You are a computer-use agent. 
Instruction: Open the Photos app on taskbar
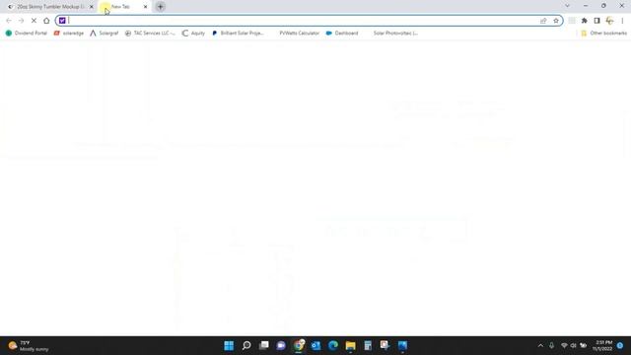click(402, 345)
